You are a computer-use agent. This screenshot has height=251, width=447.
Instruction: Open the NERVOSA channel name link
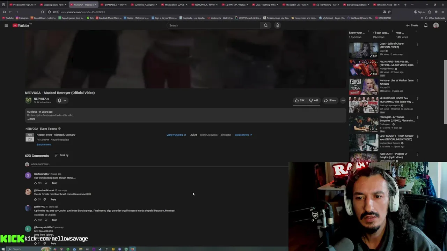pos(40,99)
